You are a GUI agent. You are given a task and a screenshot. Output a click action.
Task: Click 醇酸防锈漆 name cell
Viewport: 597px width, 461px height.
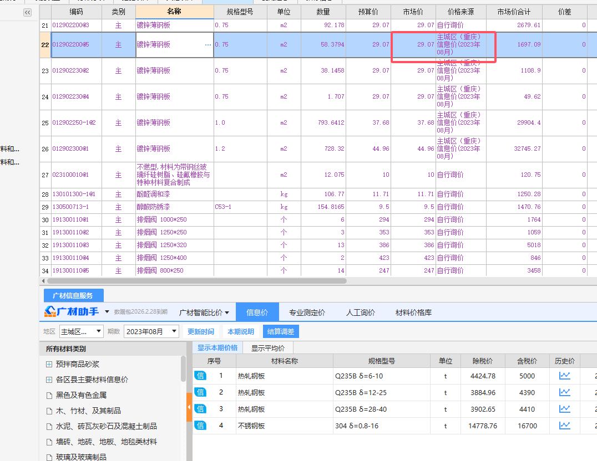(x=175, y=207)
